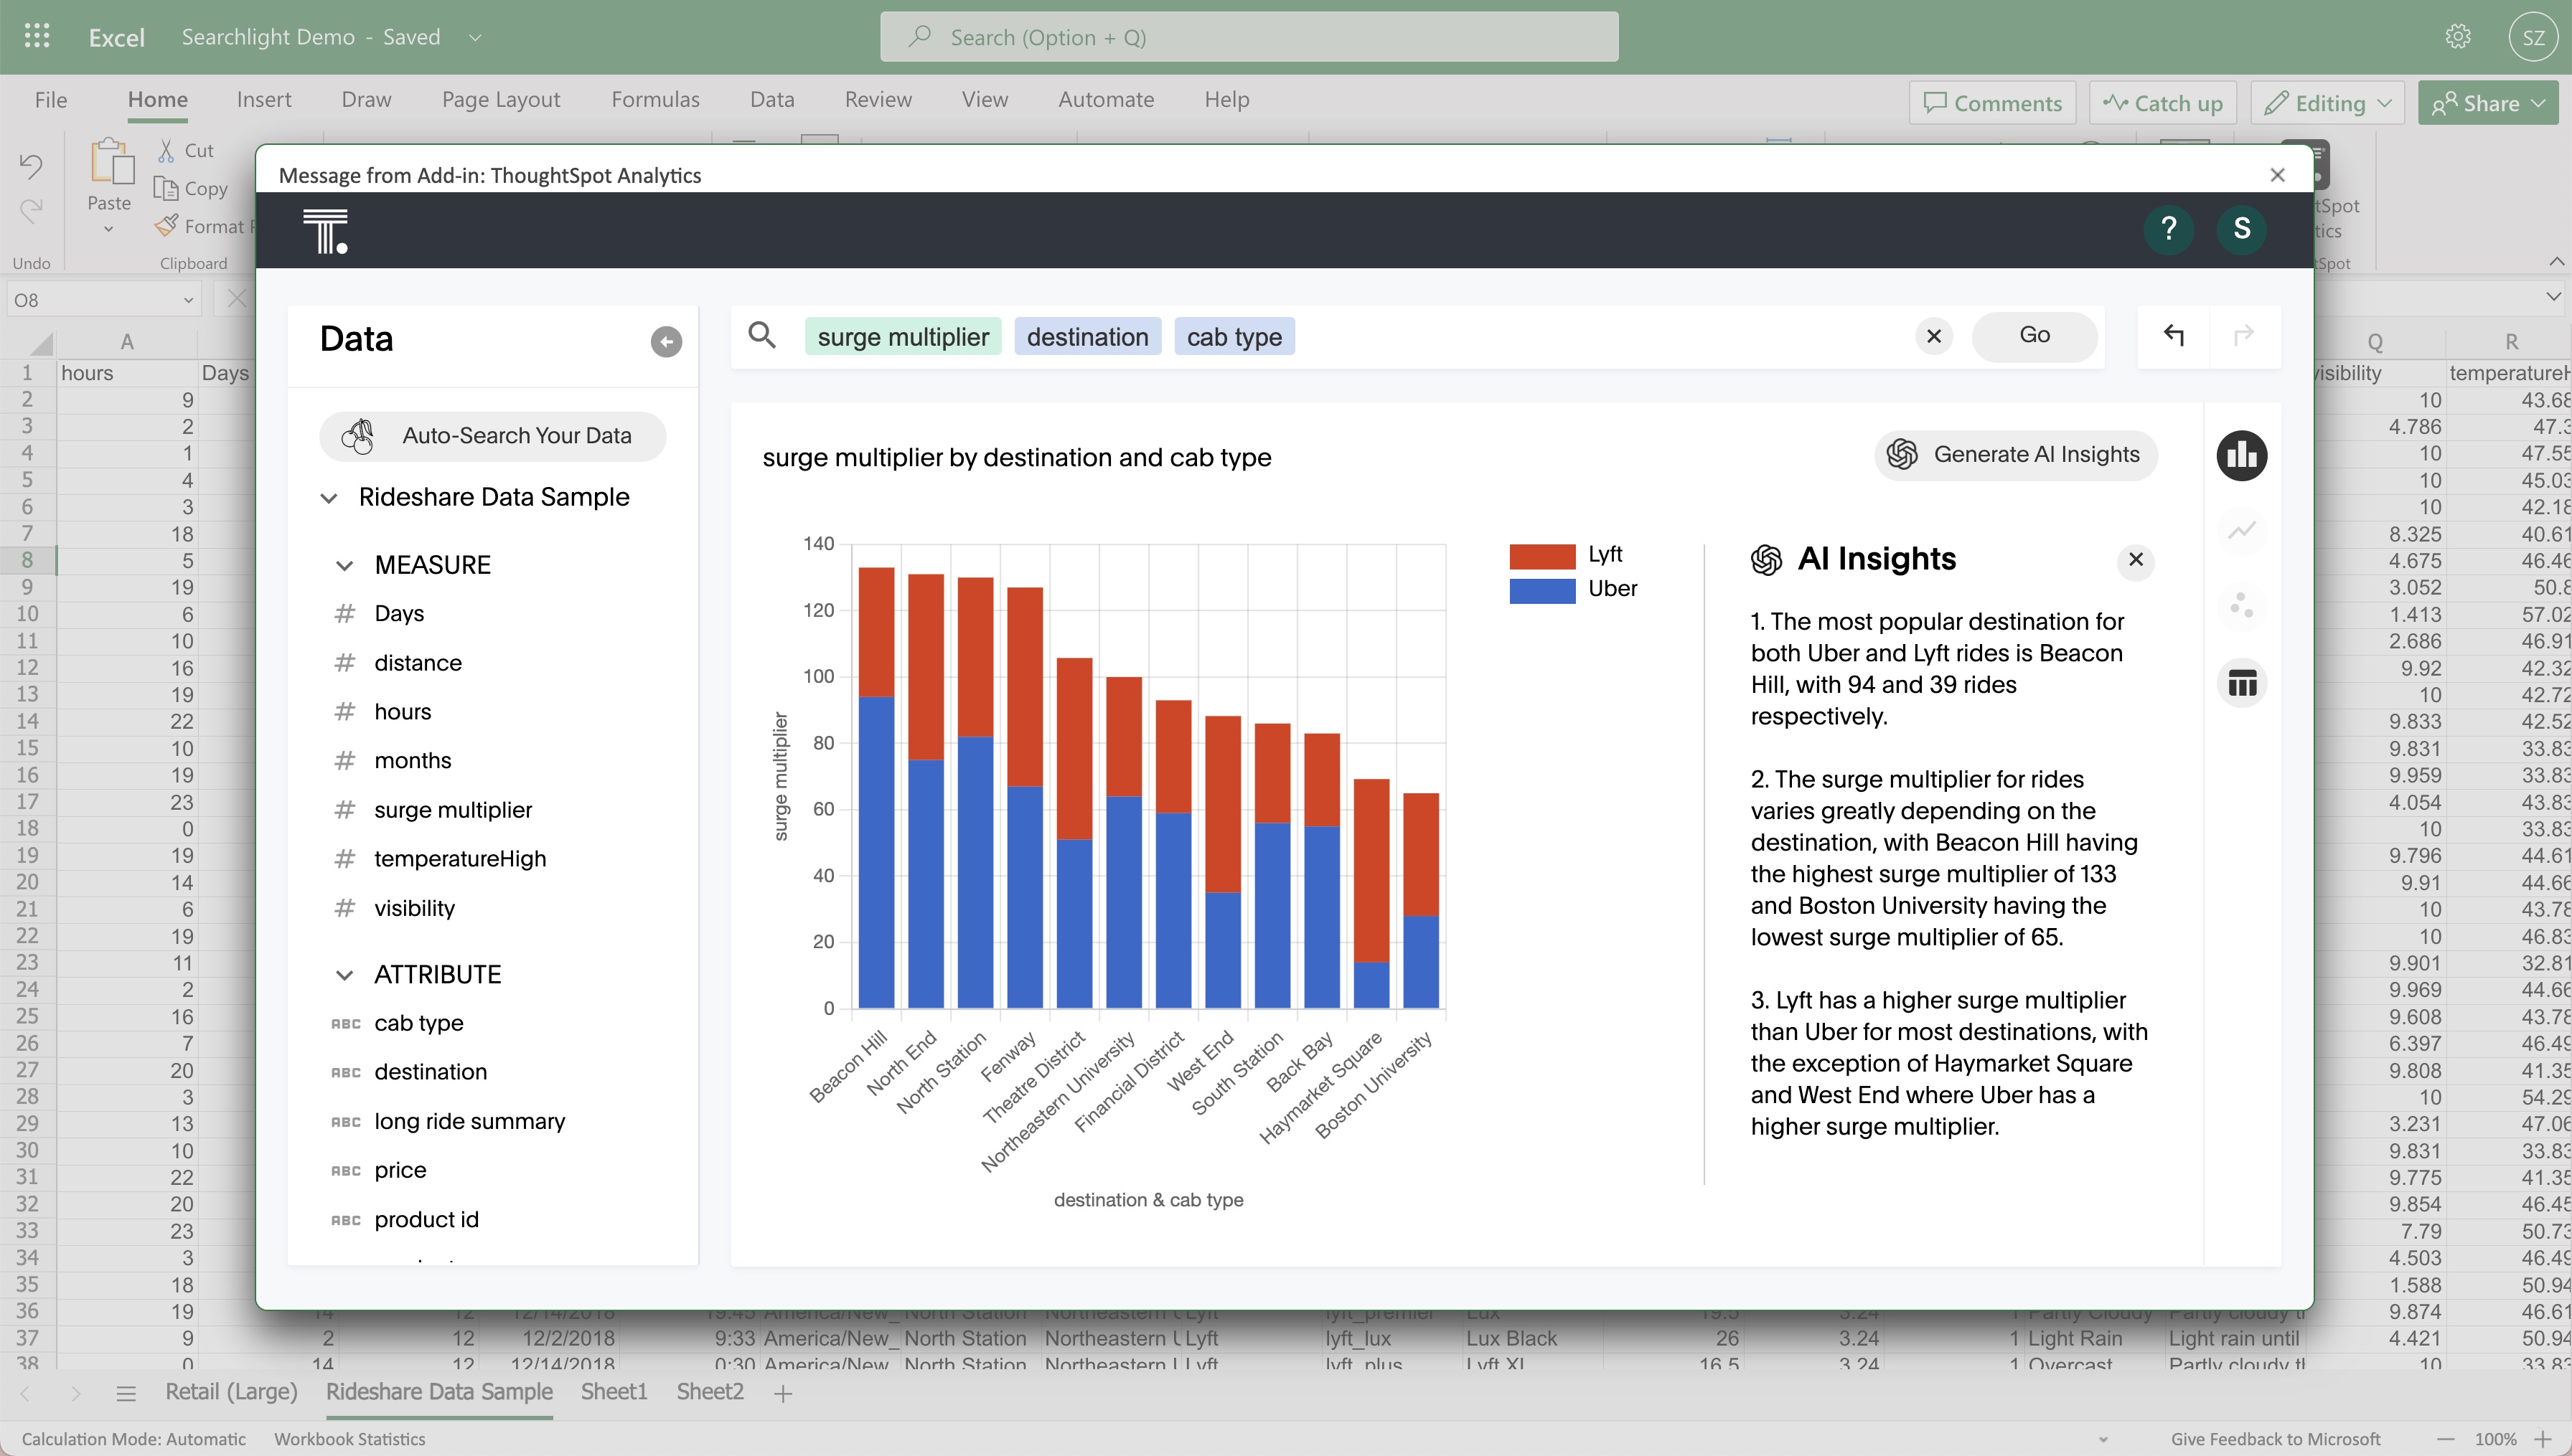Select the product id attribute
The width and height of the screenshot is (2572, 1456).
coord(426,1220)
